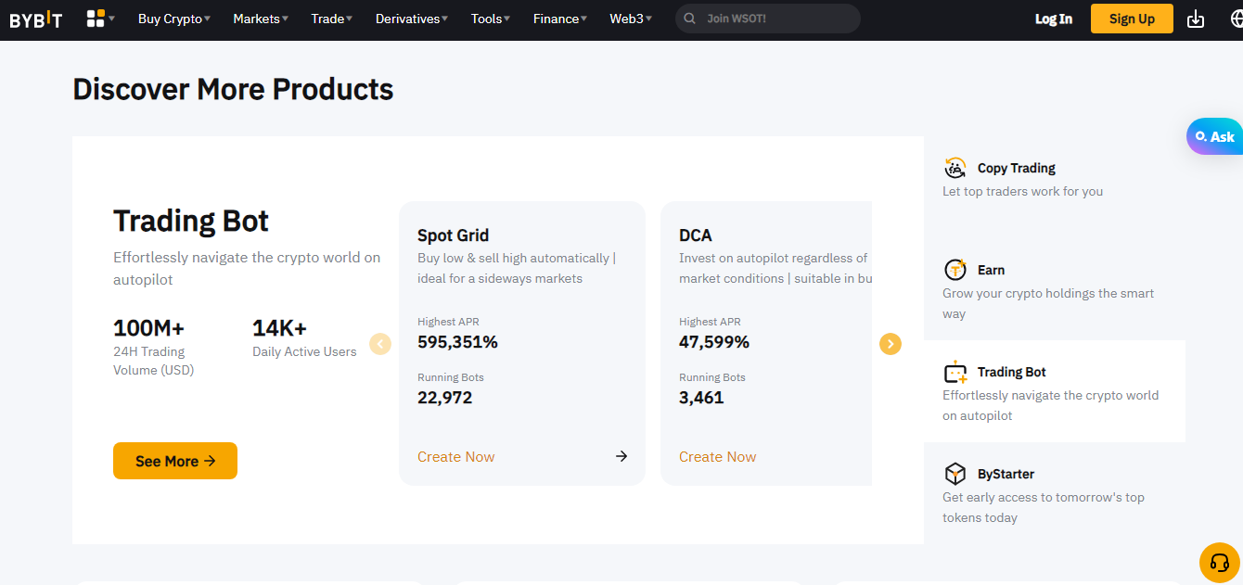The image size is (1243, 585).
Task: Expand the Markets menu
Action: (261, 19)
